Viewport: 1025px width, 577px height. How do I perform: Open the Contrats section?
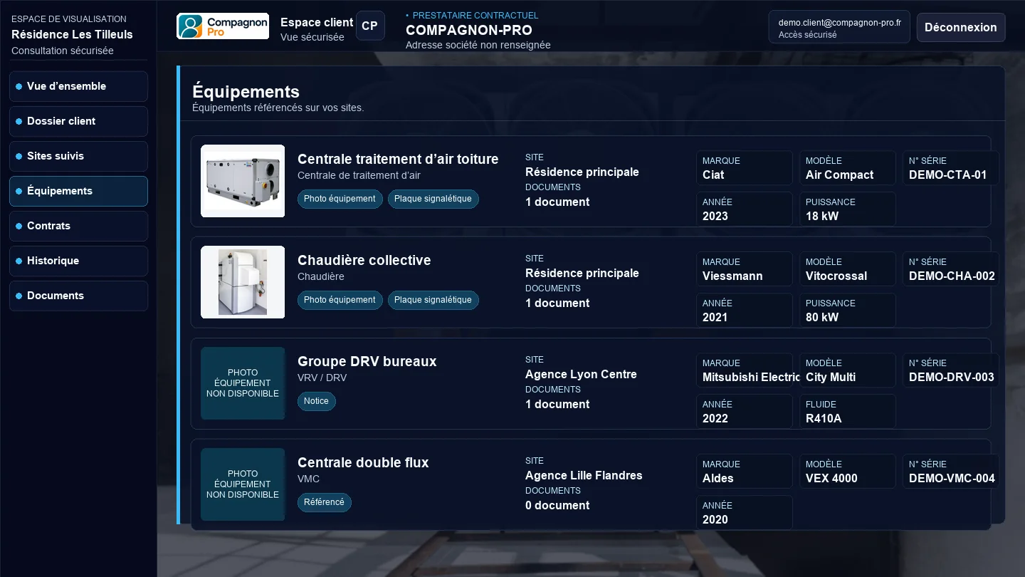(78, 226)
